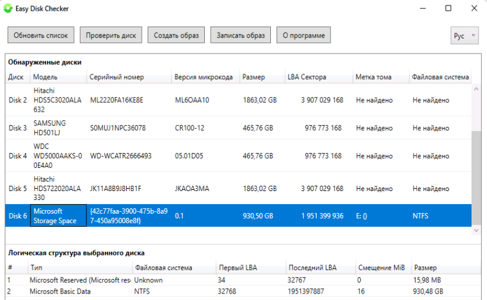This screenshot has width=487, height=300.
Task: Click firmware version ML6OAA10
Action: click(x=192, y=100)
